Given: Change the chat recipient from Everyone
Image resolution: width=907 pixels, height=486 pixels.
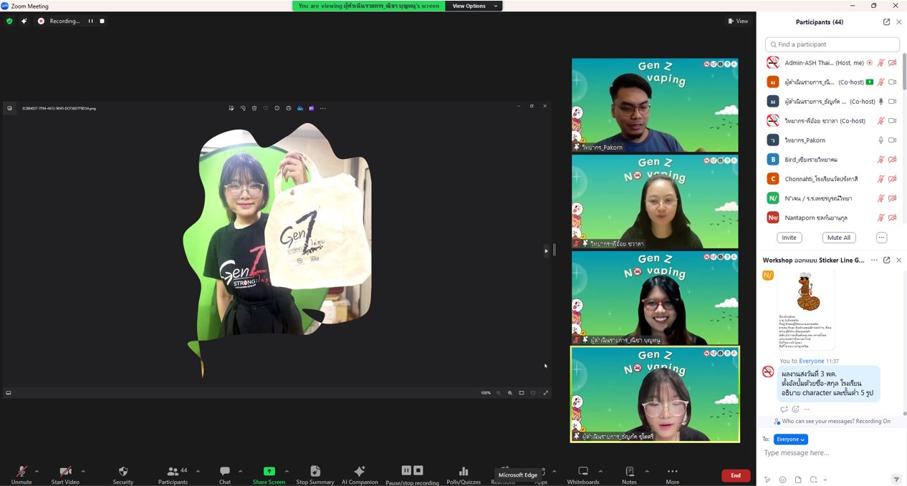Looking at the screenshot, I should (x=790, y=439).
